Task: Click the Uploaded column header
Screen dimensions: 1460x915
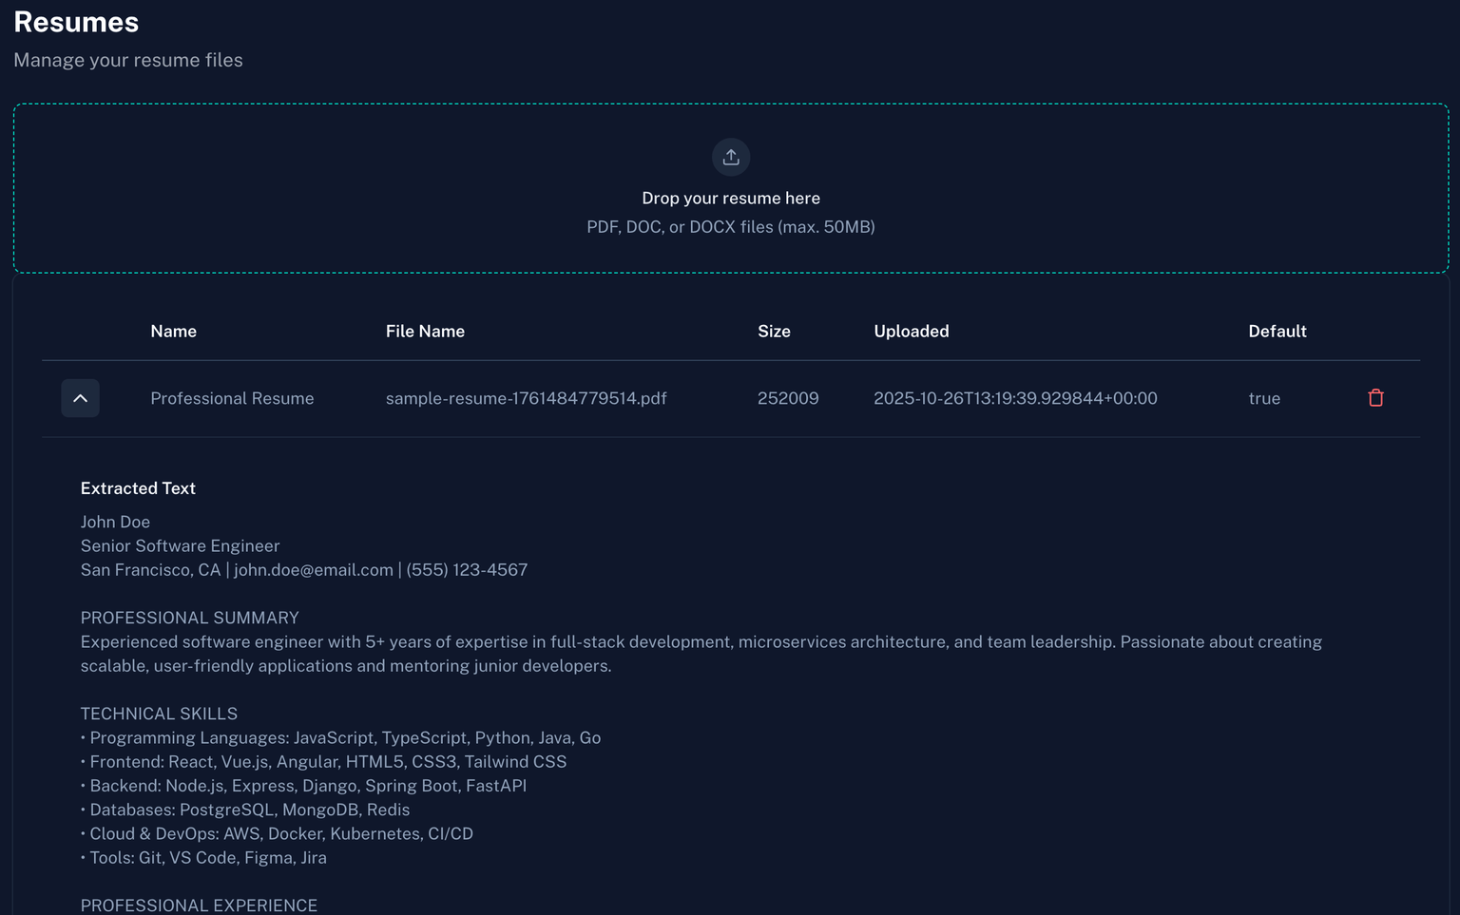Action: [911, 331]
